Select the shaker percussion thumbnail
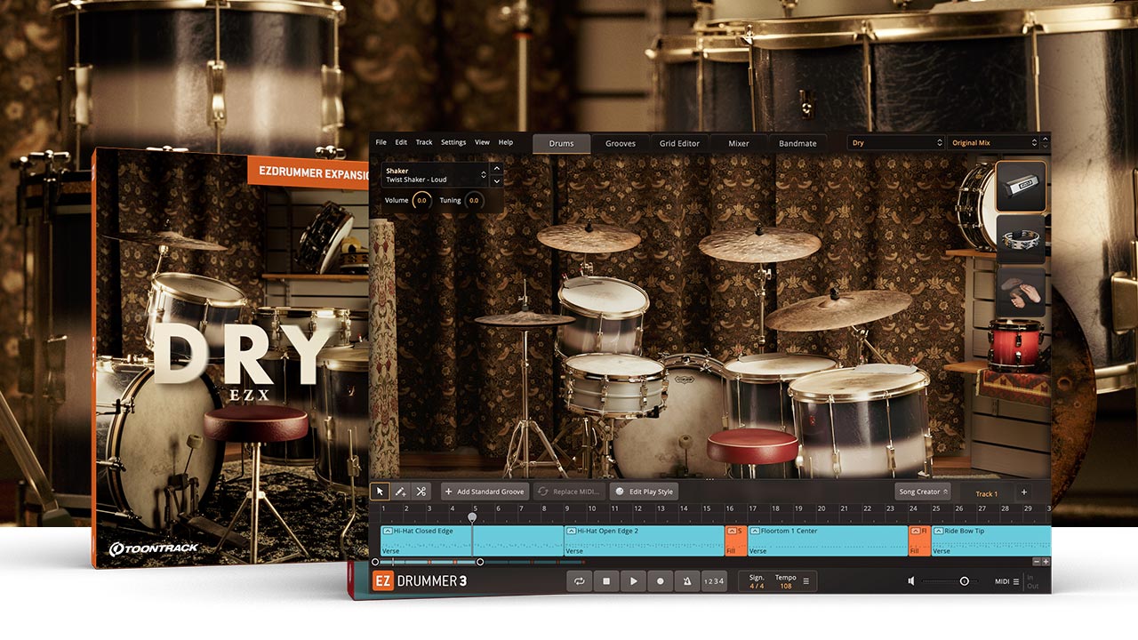This screenshot has width=1138, height=640. [x=1021, y=186]
